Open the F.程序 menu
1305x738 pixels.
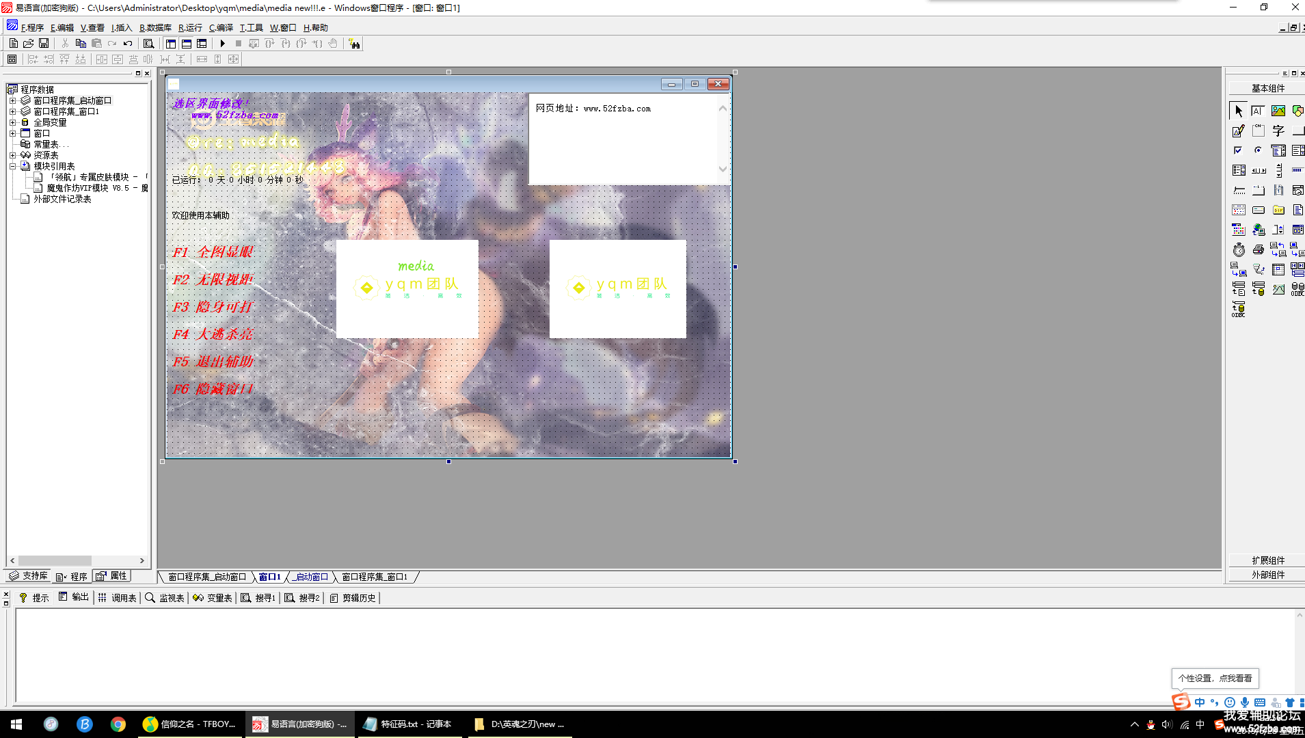32,28
